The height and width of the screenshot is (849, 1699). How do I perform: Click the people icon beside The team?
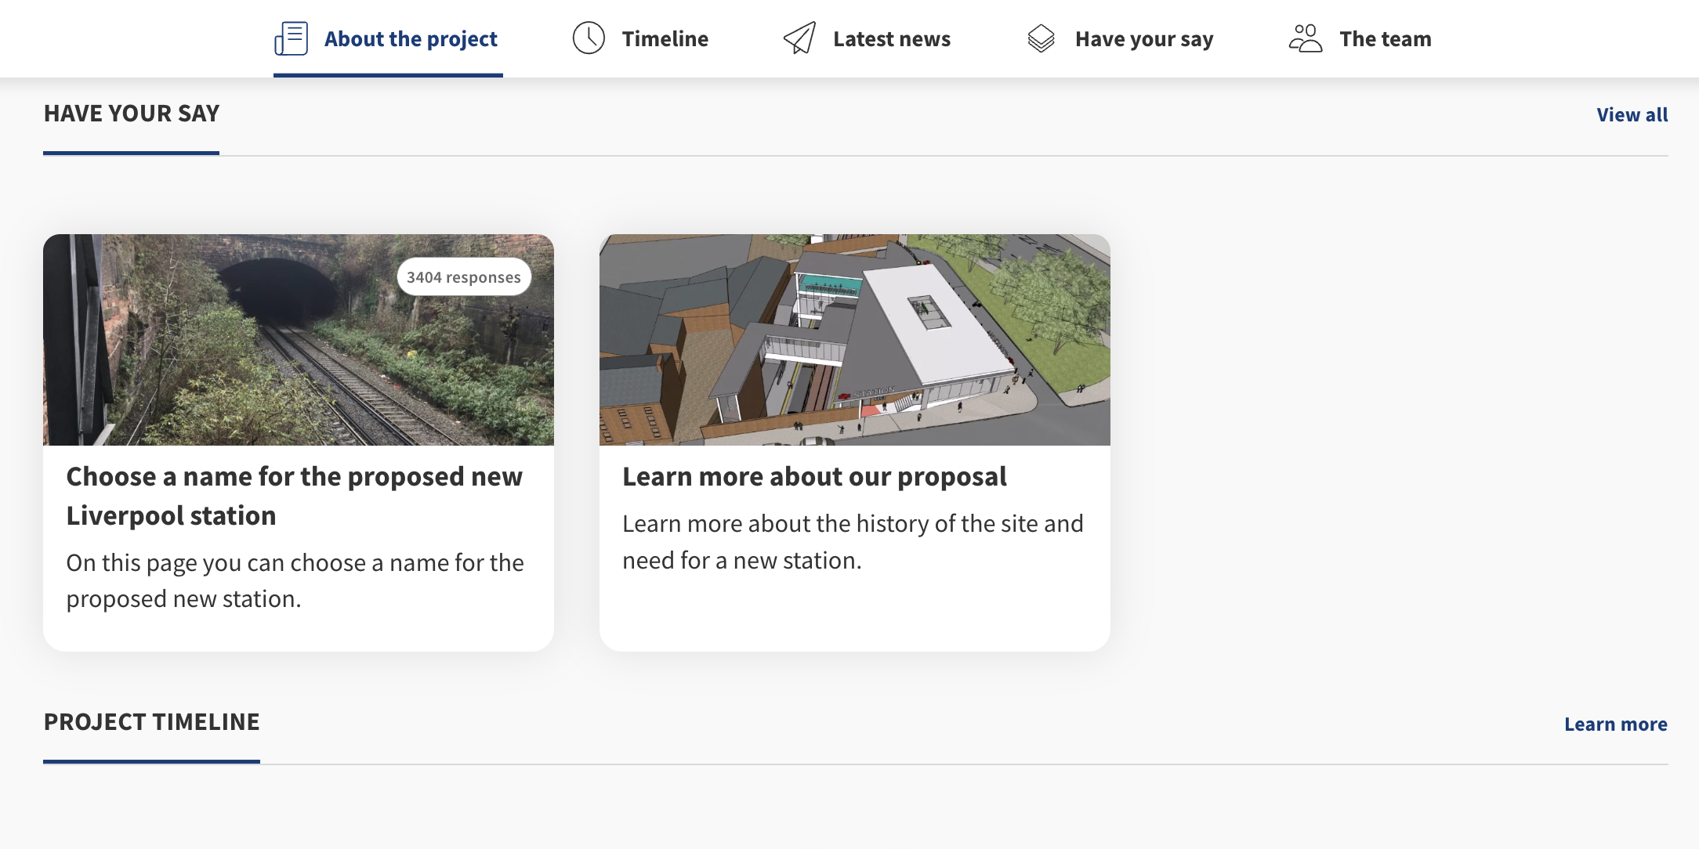1306,38
